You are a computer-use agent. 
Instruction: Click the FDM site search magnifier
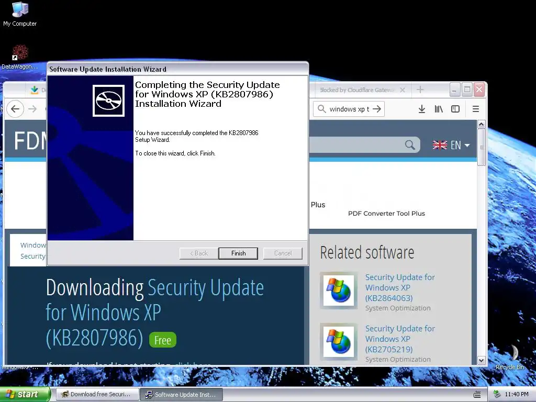pos(410,145)
